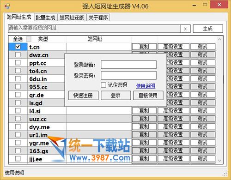Enable 记住密码 remember password checkbox
This screenshot has height=180, width=231.
coord(103,85)
